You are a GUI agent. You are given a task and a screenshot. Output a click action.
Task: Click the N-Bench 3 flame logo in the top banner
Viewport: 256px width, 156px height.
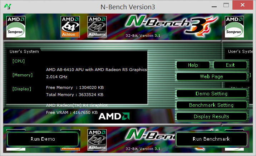tap(171, 25)
